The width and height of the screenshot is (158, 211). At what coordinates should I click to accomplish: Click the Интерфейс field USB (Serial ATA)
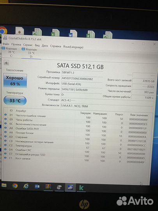[82, 84]
